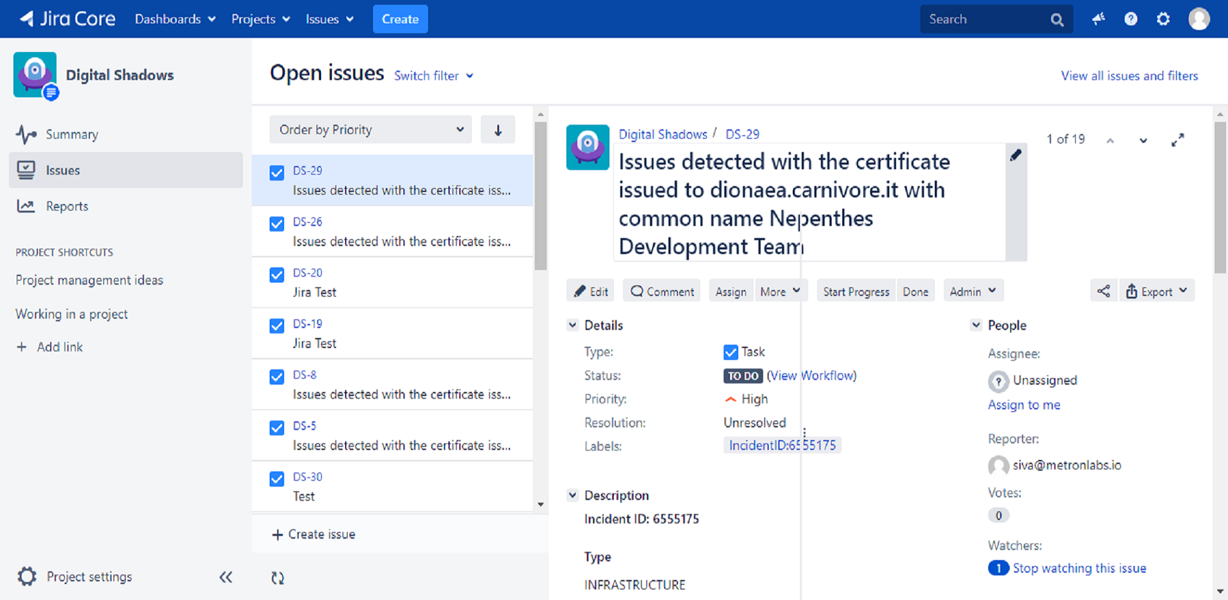Click the Add link plus icon
1228x600 pixels.
tap(22, 347)
